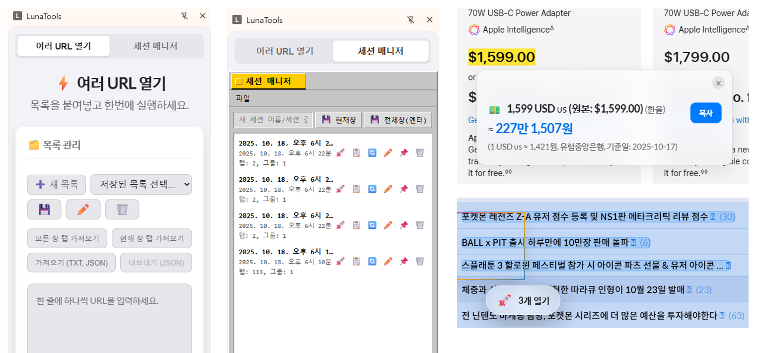Screen dimensions: 761x353
Task: Click 현재 창 탭 가져오기 button
Action: [152, 238]
